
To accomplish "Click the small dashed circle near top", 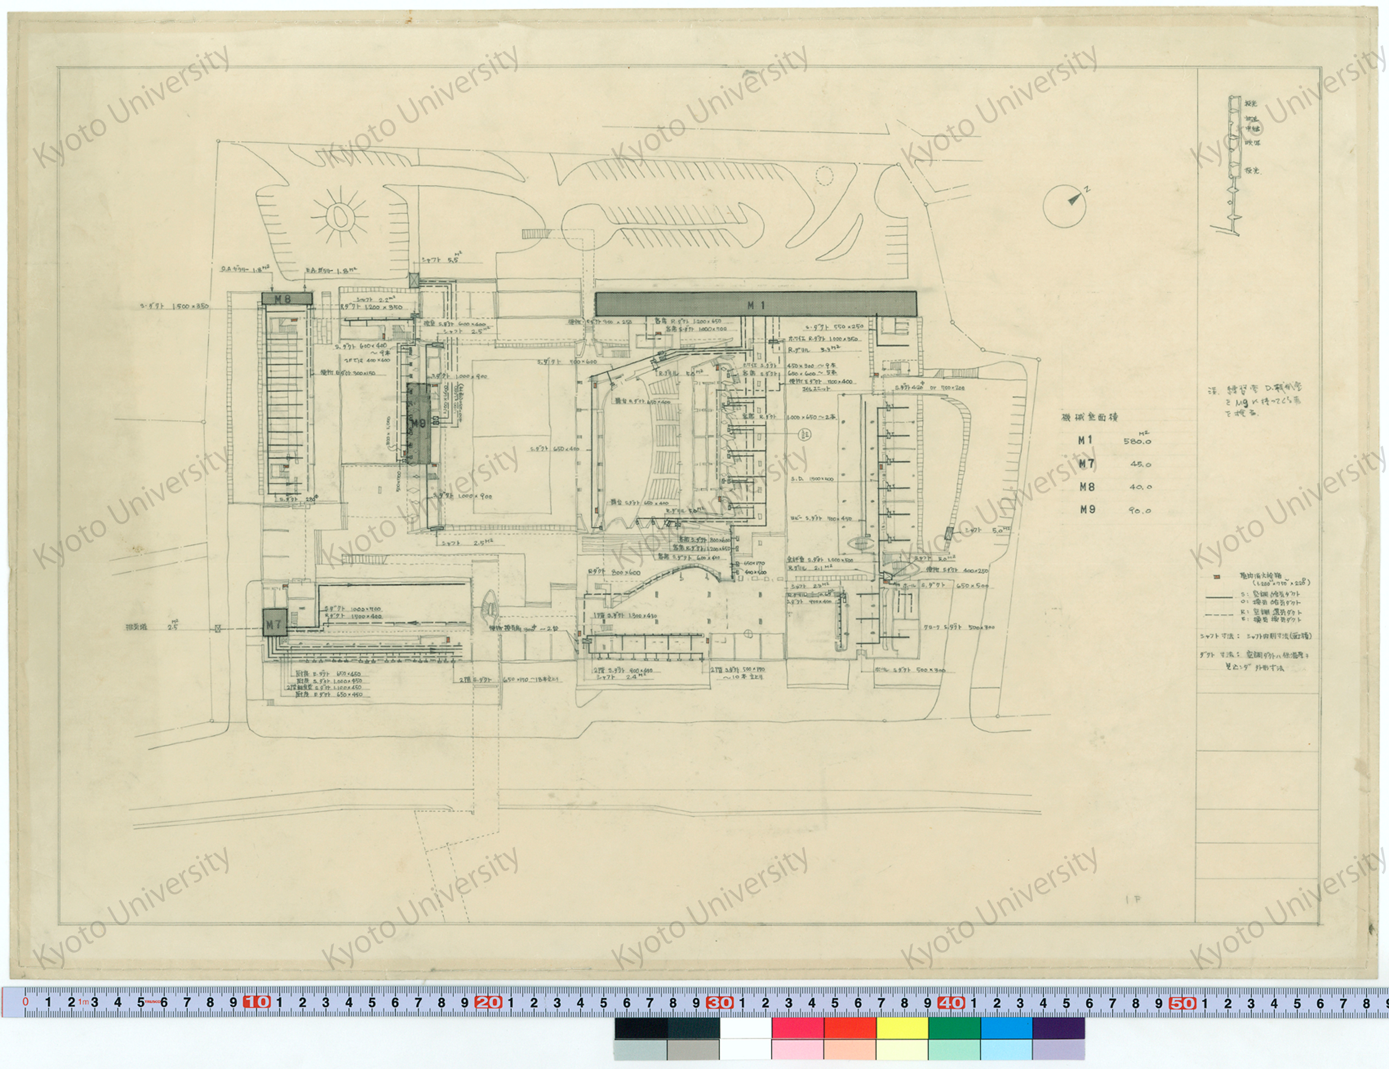I will 824,175.
